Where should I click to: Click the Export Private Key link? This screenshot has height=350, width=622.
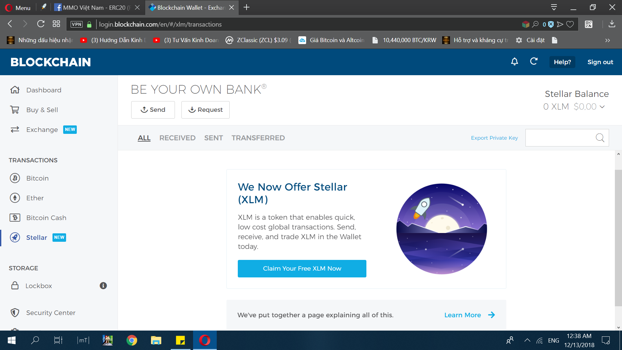[494, 138]
